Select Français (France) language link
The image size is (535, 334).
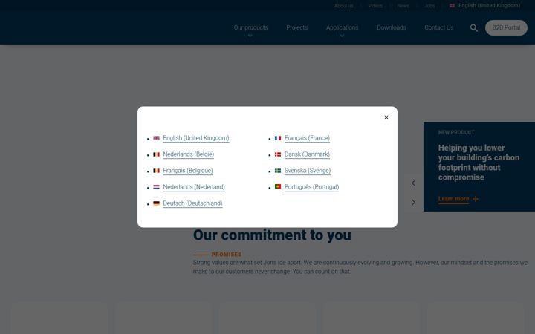coord(307,138)
